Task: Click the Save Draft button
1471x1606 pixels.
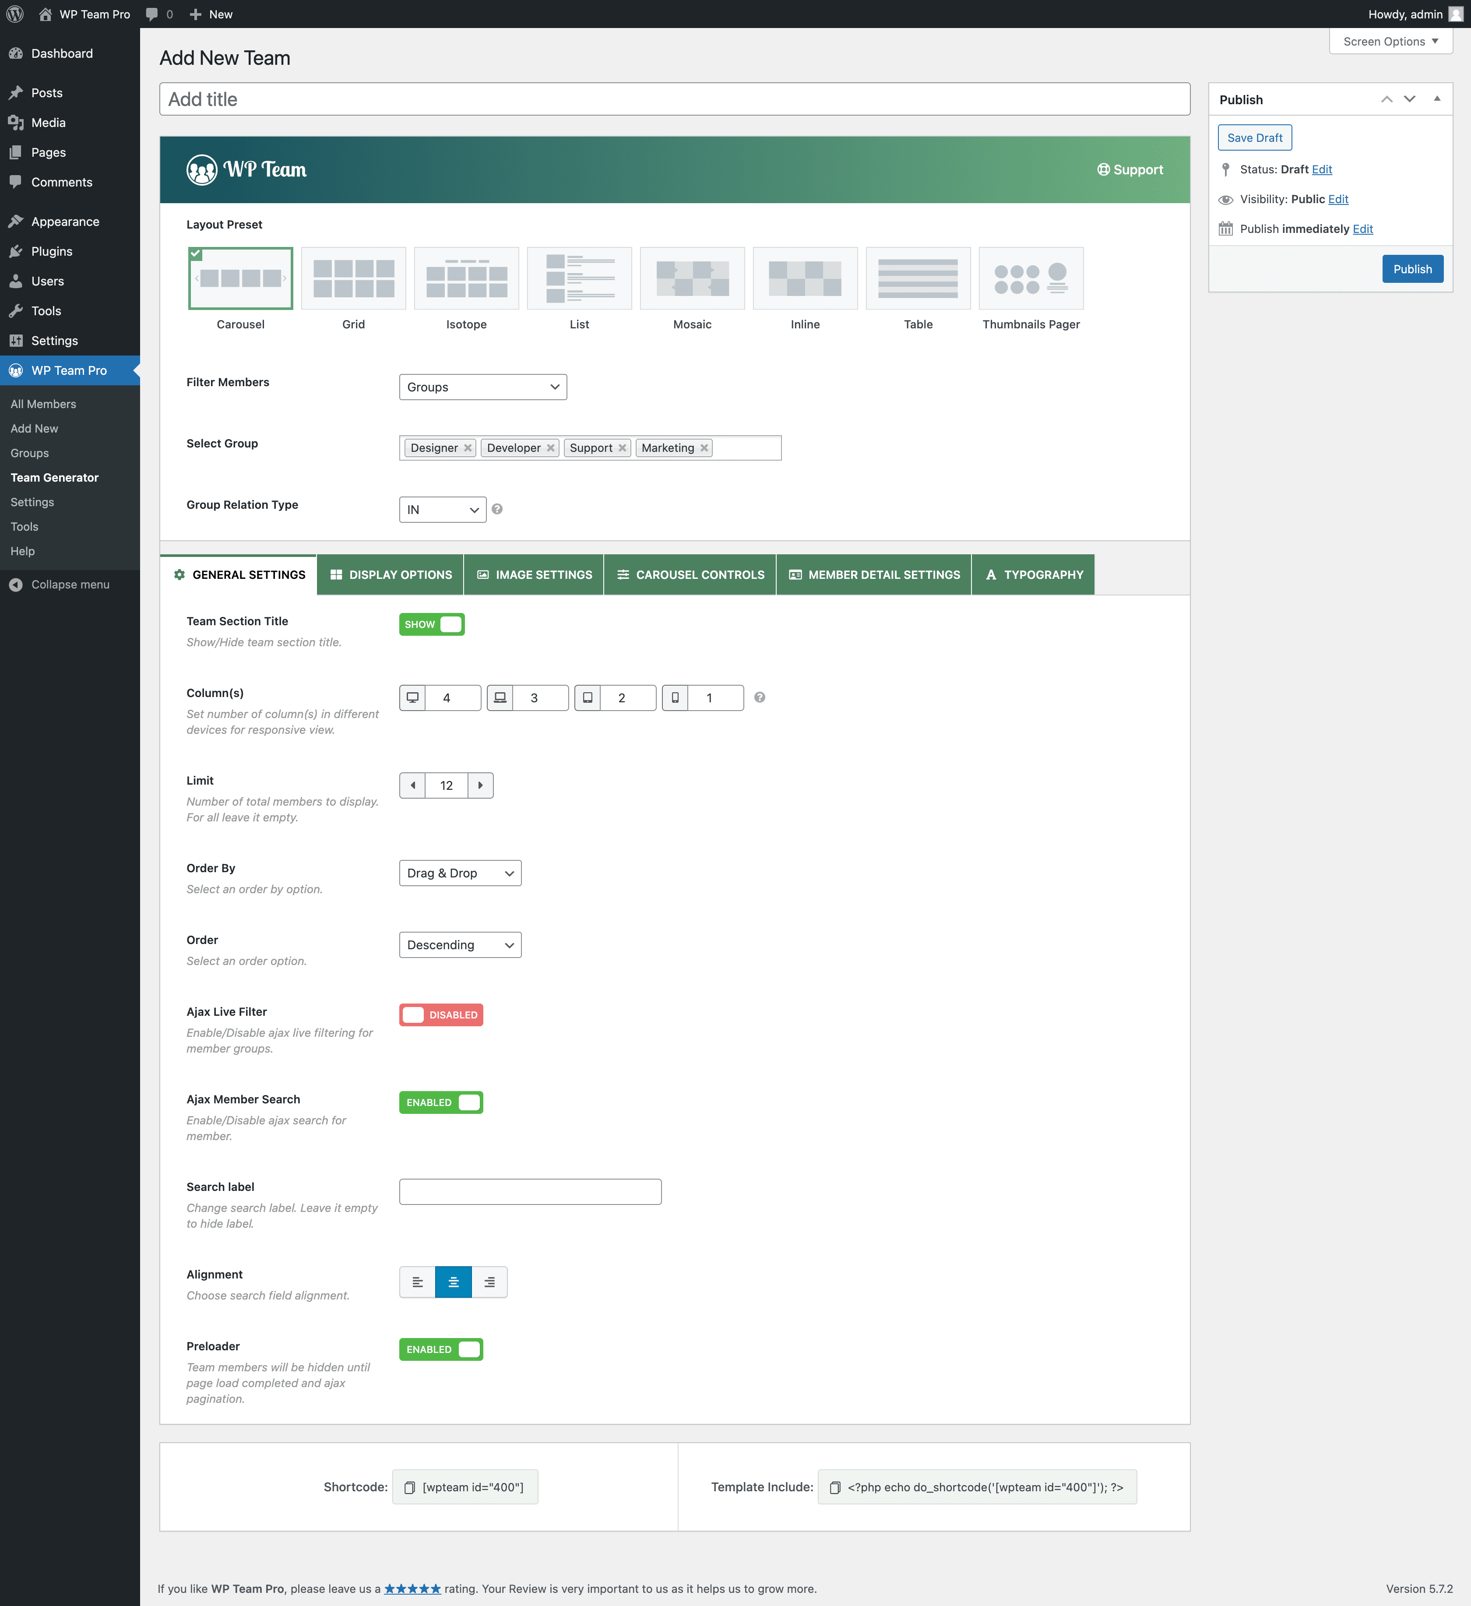Action: pyautogui.click(x=1254, y=138)
